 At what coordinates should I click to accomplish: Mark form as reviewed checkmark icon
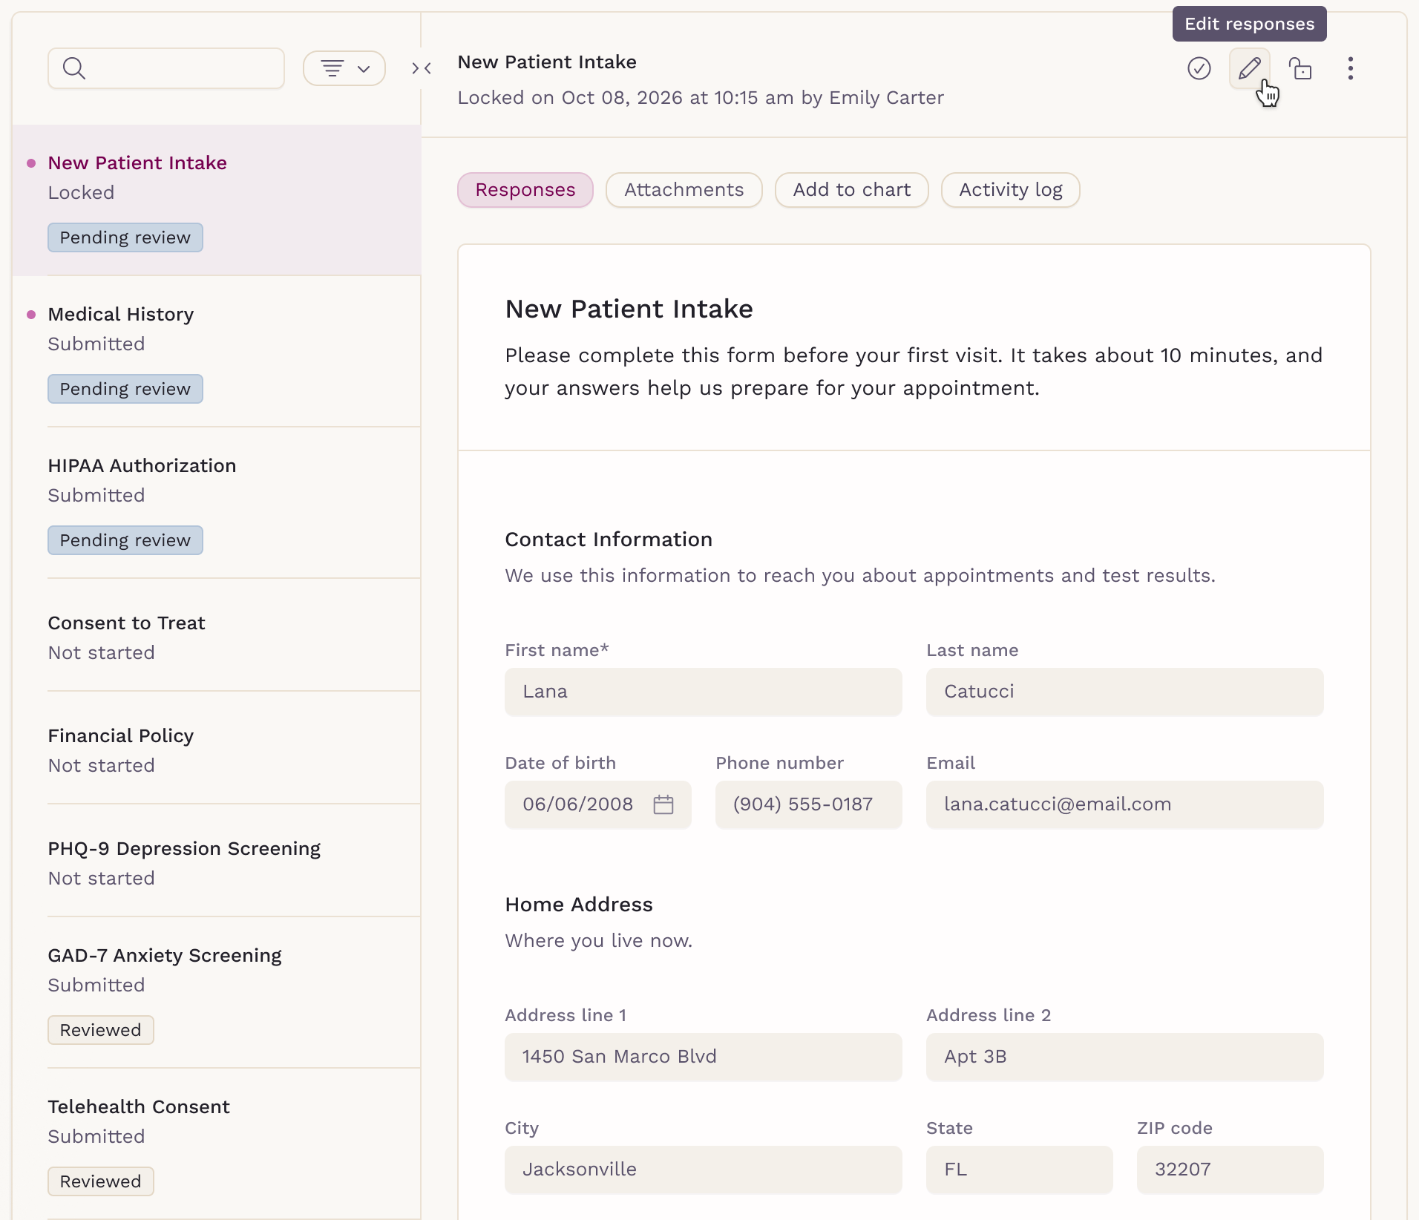(x=1199, y=68)
